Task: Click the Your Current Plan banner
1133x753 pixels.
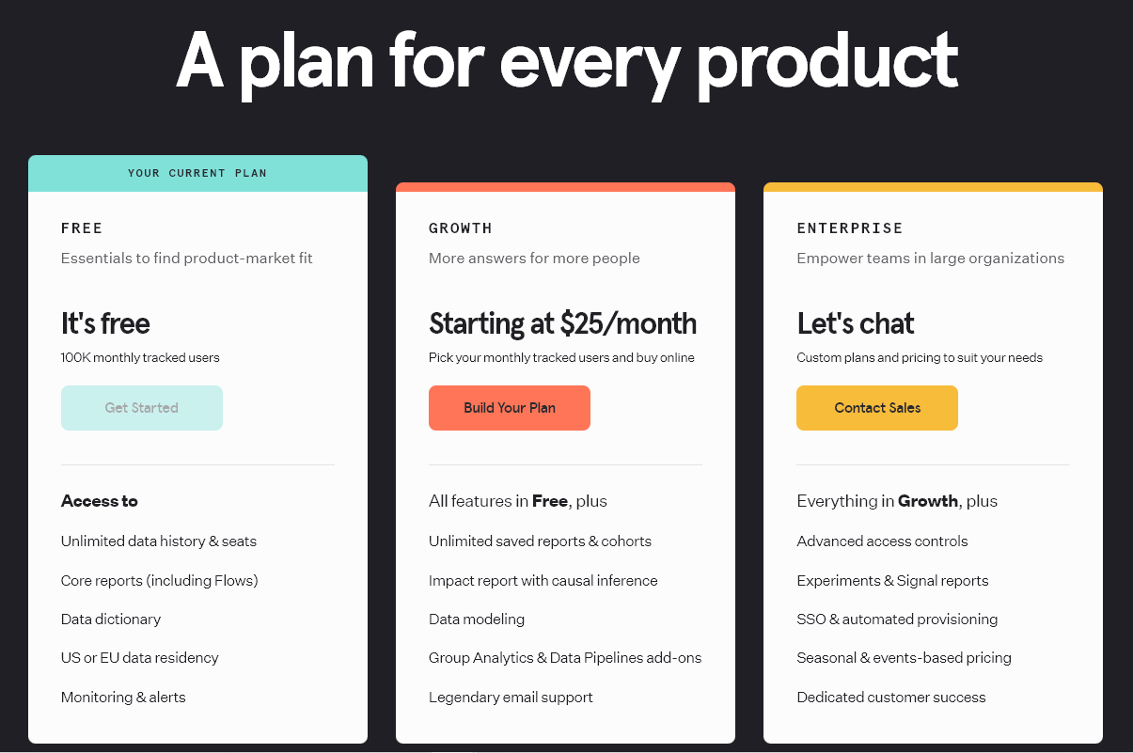Action: click(197, 173)
